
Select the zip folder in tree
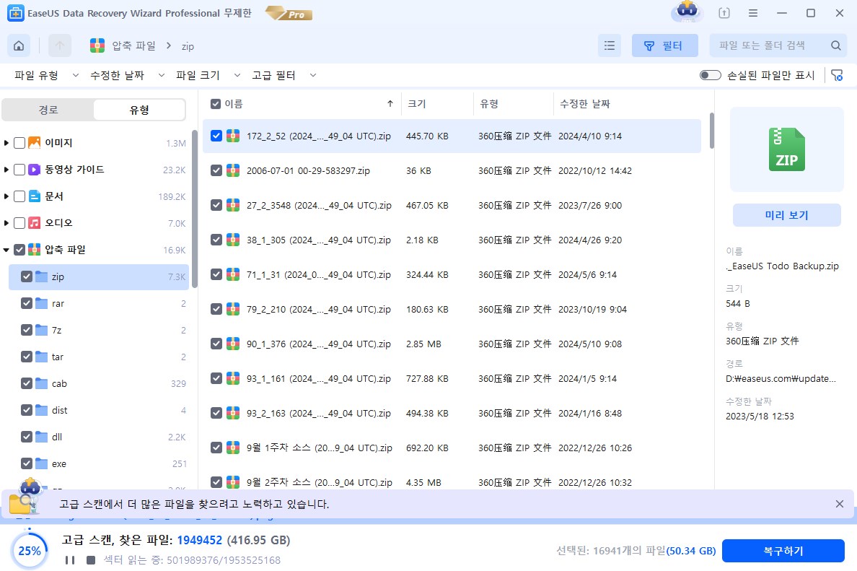tap(99, 276)
